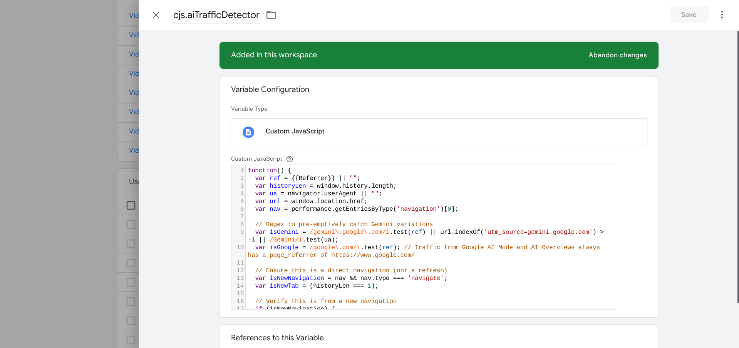This screenshot has height=348, width=739.
Task: Tick the header checkbox in the background list
Action: [x=131, y=205]
